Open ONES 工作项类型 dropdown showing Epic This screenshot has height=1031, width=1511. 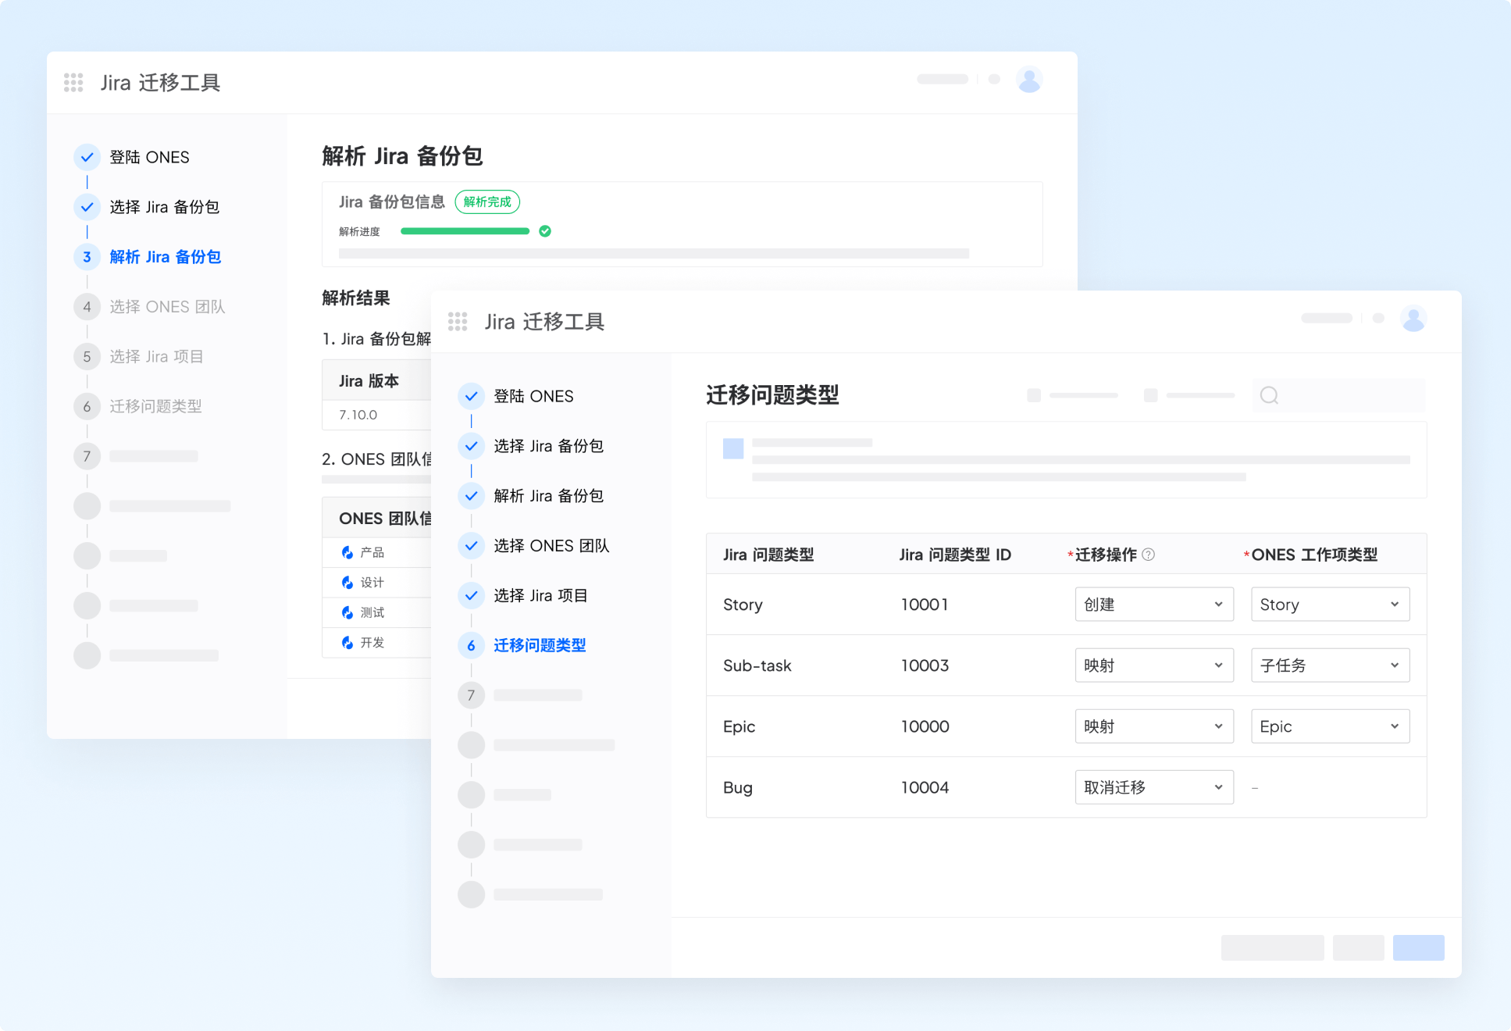tap(1331, 726)
